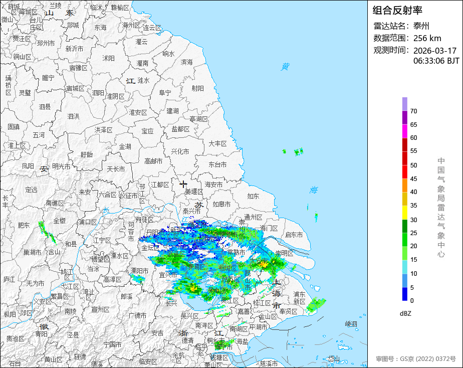Click the 兴化市 map label
The width and height of the screenshot is (463, 368).
pos(180,151)
